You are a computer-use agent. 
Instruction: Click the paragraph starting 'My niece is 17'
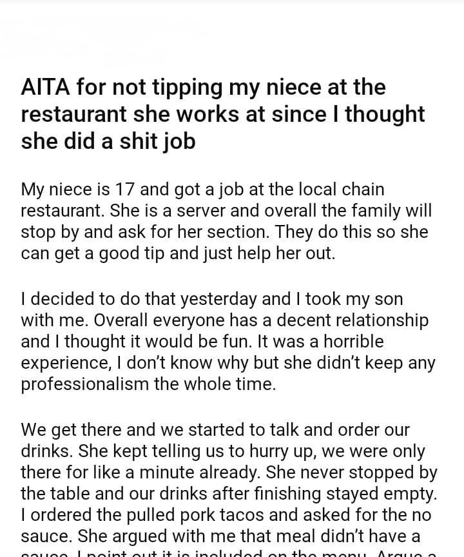226,220
